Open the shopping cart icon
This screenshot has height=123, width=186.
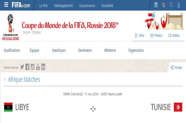164,5
